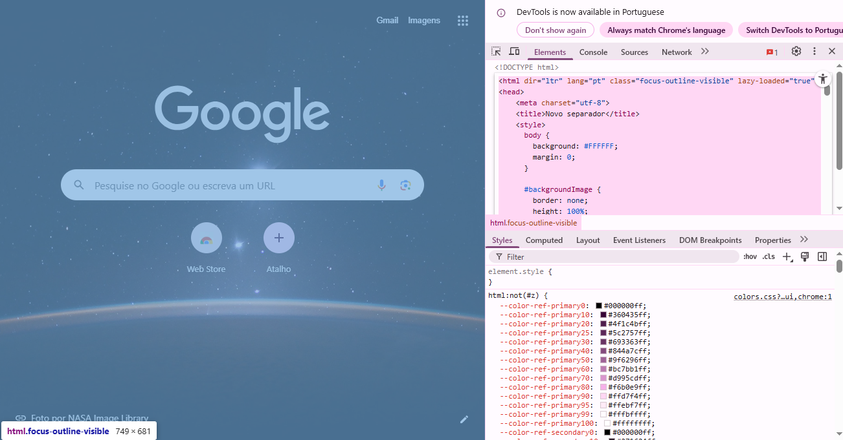Image resolution: width=843 pixels, height=440 pixels.
Task: Click the Don't show again button
Action: pyautogui.click(x=556, y=30)
